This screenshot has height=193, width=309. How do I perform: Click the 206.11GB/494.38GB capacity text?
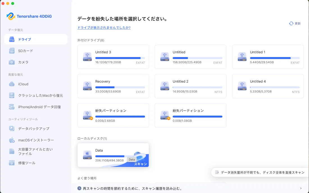pyautogui.click(x=109, y=161)
